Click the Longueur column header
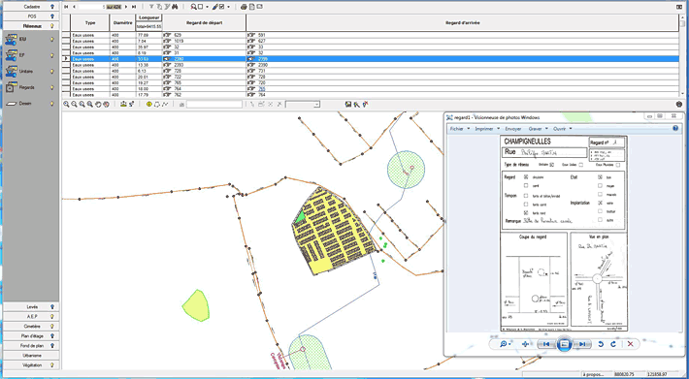This screenshot has height=379, width=689. pyautogui.click(x=148, y=18)
